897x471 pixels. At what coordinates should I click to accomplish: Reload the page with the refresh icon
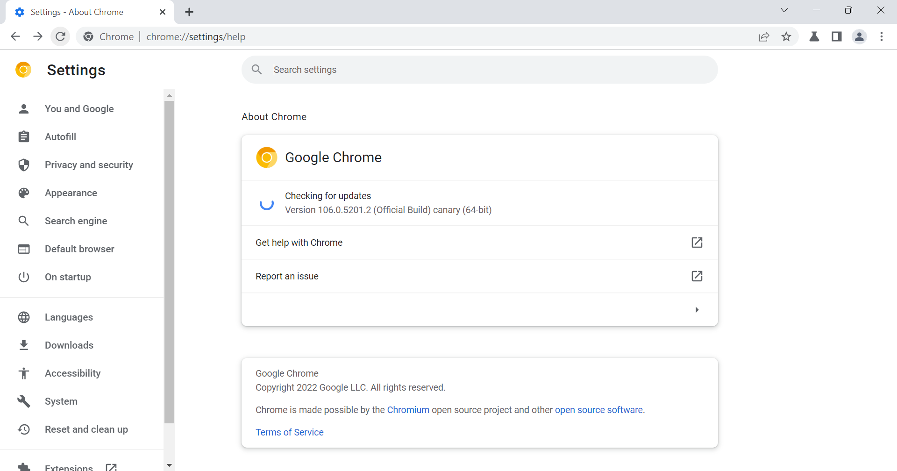pyautogui.click(x=60, y=36)
